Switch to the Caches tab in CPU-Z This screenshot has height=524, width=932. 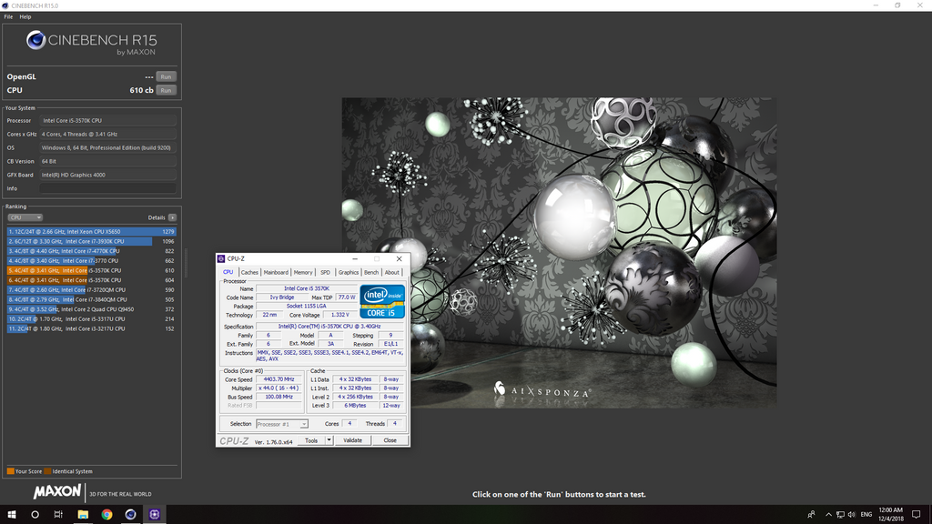(x=249, y=272)
